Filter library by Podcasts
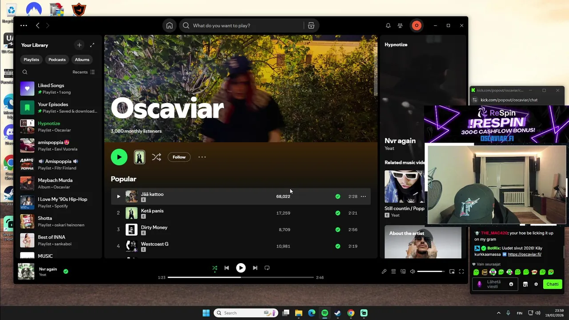Image resolution: width=569 pixels, height=320 pixels. [x=57, y=60]
